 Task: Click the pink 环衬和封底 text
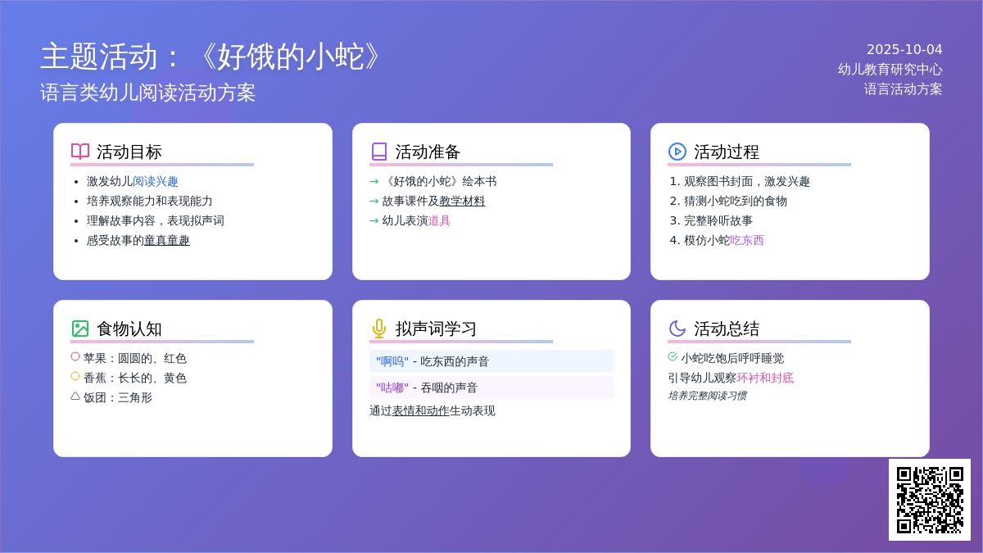coord(765,378)
